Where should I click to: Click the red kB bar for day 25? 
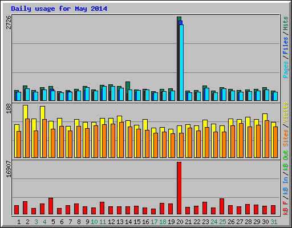pos(222,206)
